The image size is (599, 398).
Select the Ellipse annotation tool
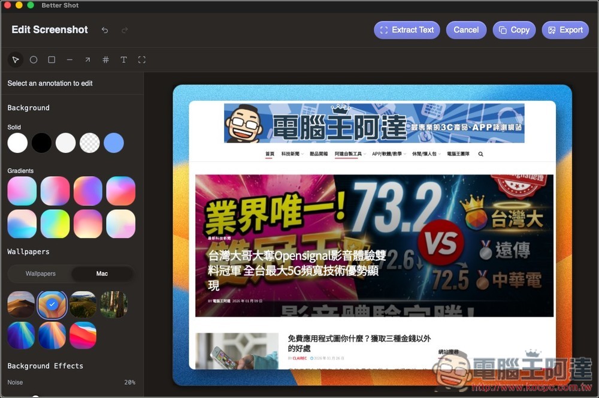point(34,59)
